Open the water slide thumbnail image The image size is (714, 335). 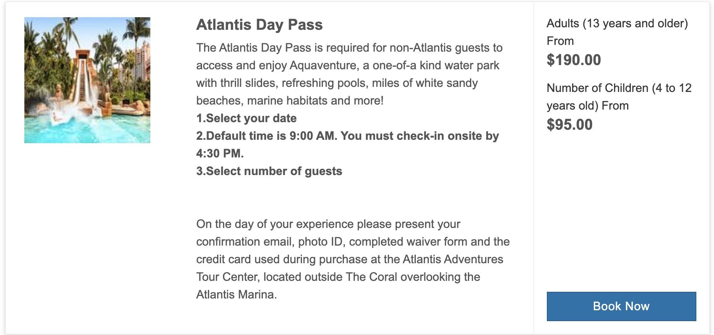click(87, 80)
